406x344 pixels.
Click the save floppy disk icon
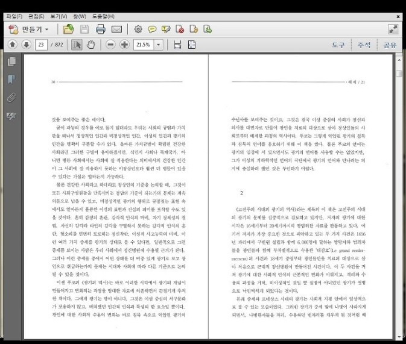coord(84,30)
